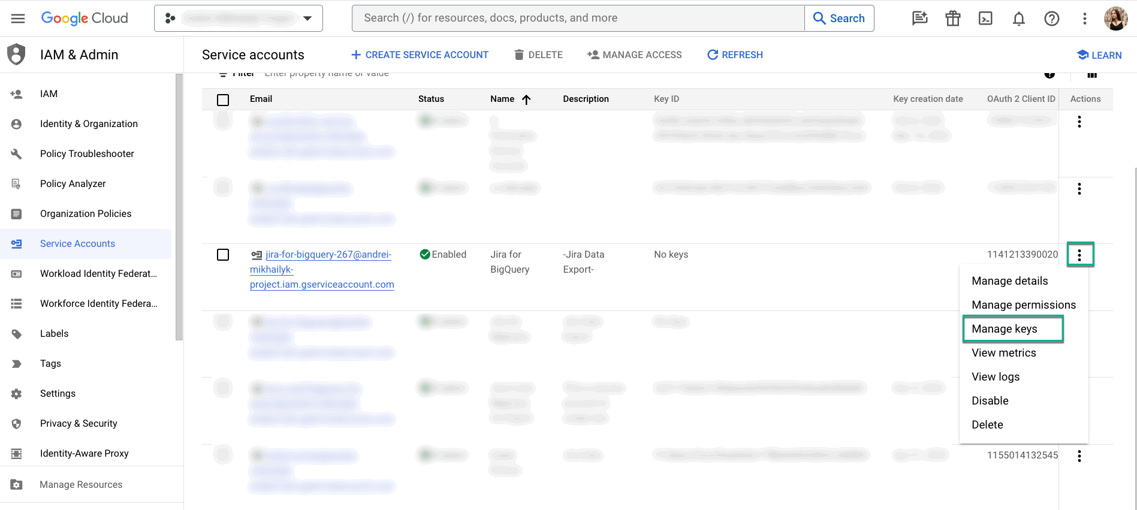Viewport: 1137px width, 510px height.
Task: Open the main navigation hamburger menu
Action: [18, 19]
